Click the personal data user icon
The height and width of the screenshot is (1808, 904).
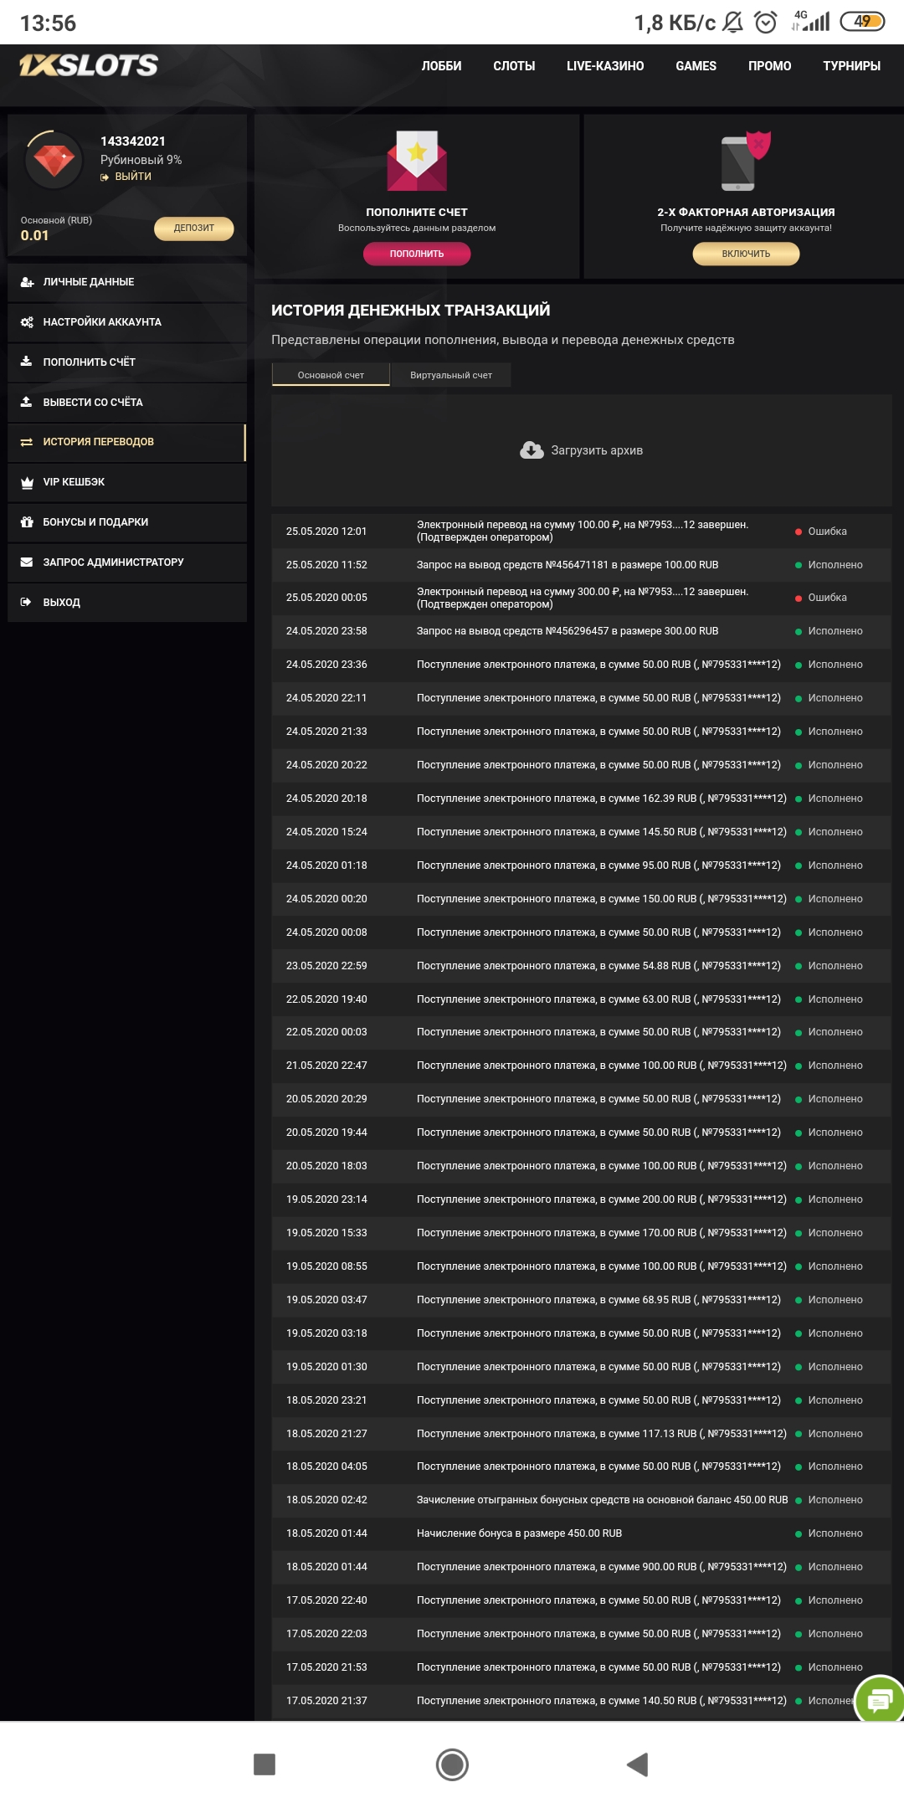27,282
